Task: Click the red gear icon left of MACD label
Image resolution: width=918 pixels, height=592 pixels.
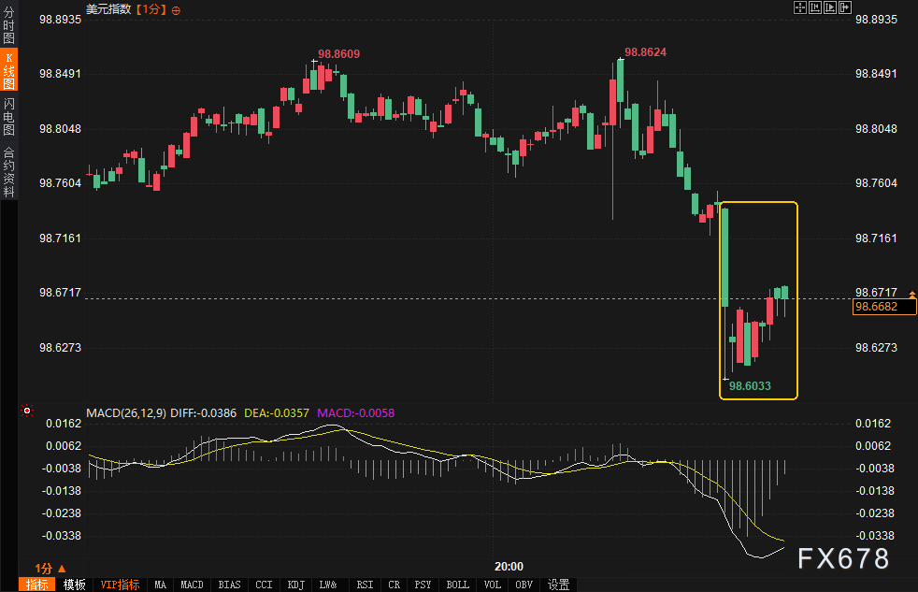Action: click(x=26, y=411)
